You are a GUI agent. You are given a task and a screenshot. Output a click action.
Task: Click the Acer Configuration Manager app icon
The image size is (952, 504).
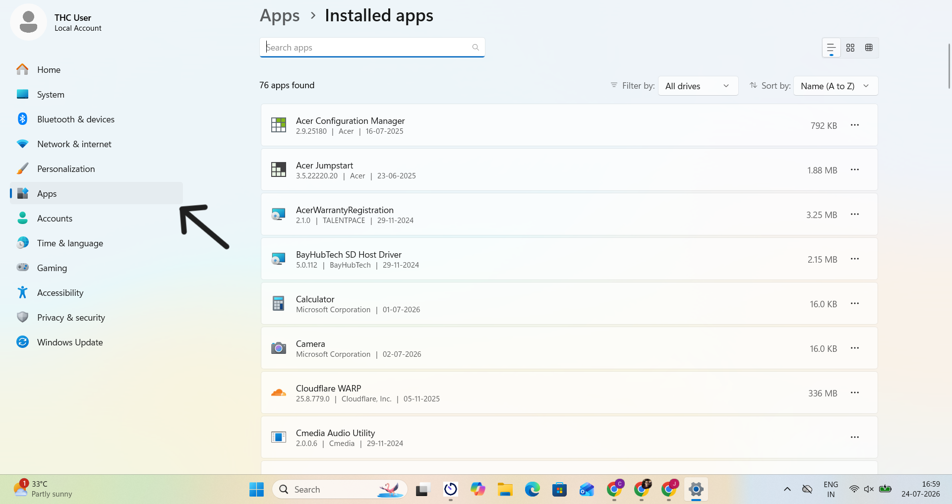279,125
